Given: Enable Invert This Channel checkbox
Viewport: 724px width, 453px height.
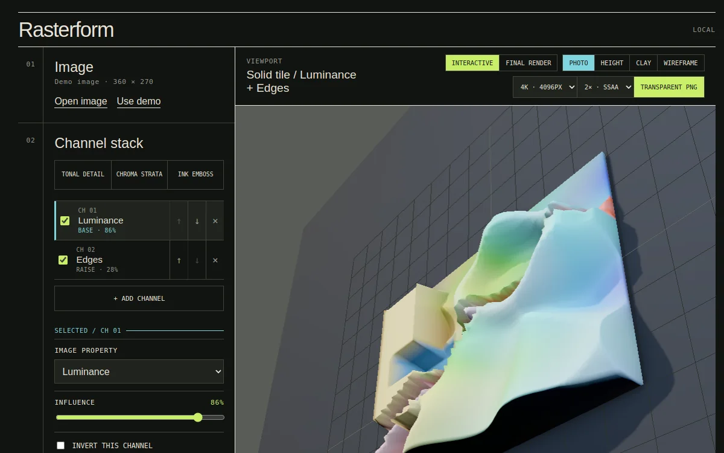Looking at the screenshot, I should pyautogui.click(x=60, y=445).
